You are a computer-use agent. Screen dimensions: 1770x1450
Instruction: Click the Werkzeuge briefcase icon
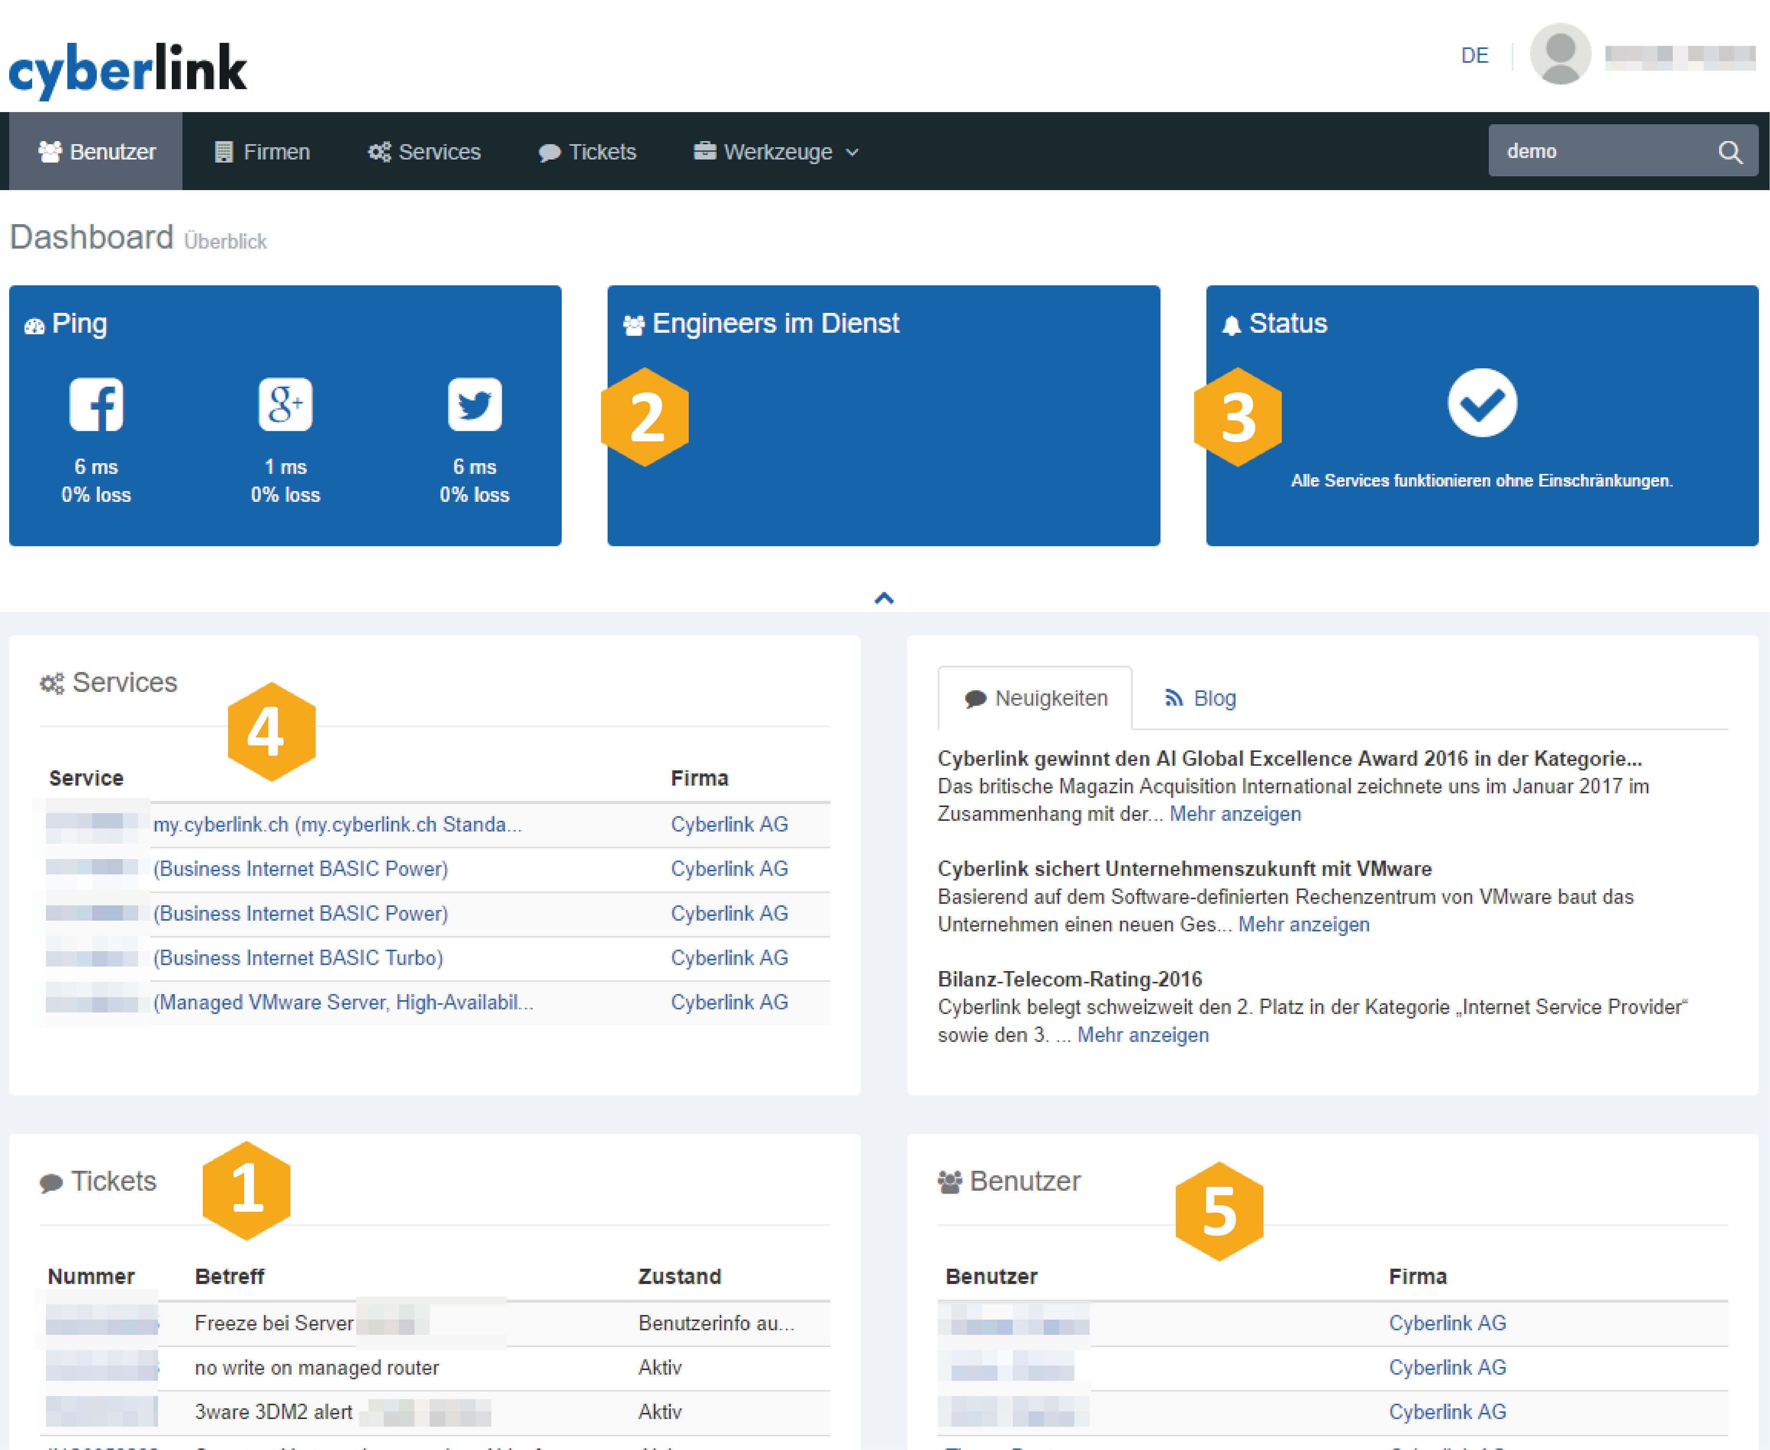coord(704,150)
